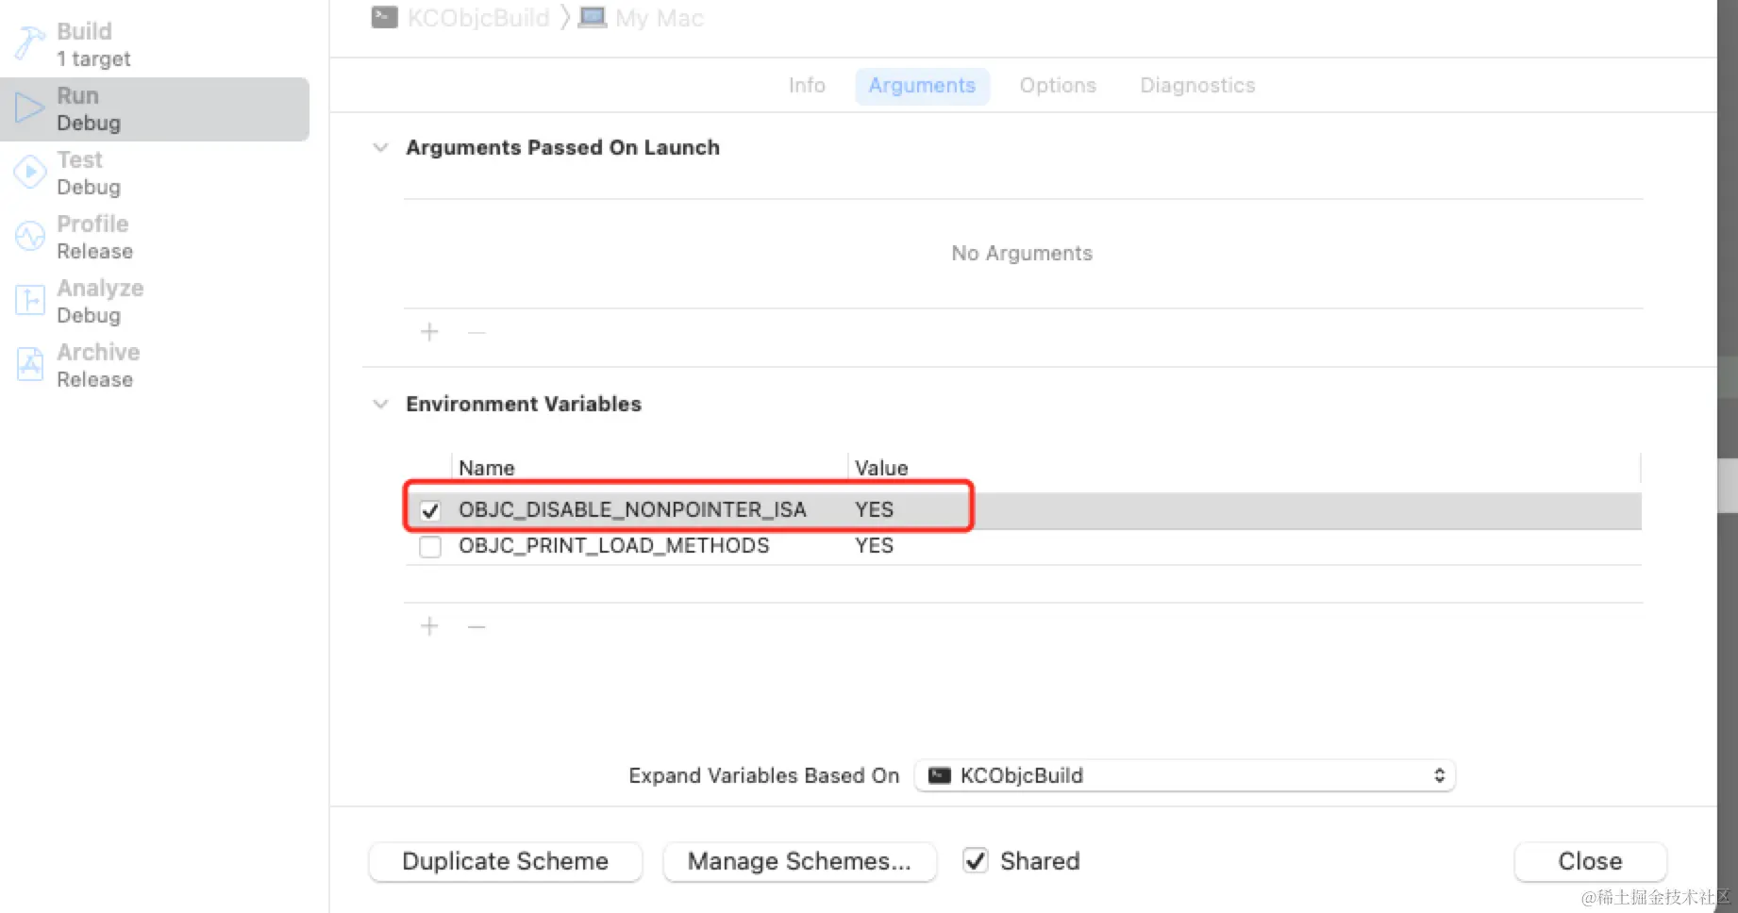
Task: Click YES value of OBJC_PRINT_LOAD_METHODS
Action: pos(874,546)
